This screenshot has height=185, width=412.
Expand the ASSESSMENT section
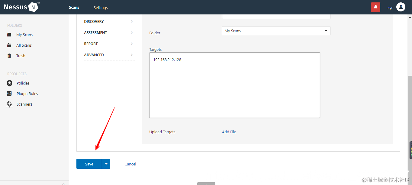[109, 32]
